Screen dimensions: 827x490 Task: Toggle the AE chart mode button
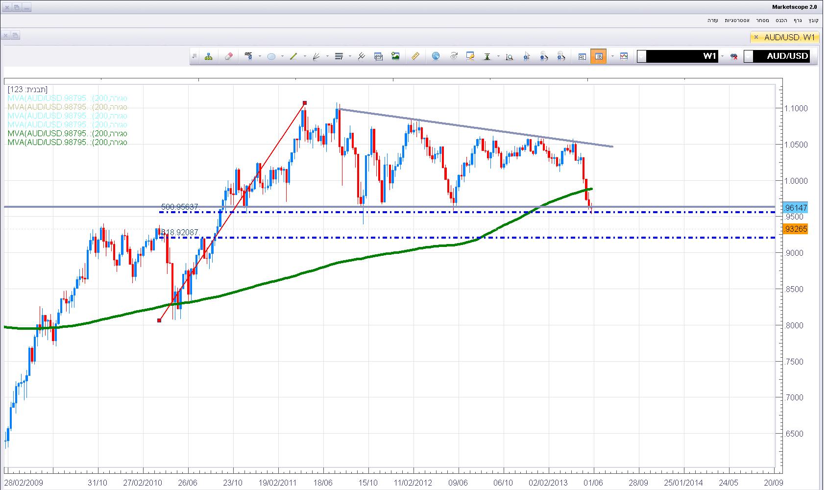coord(582,56)
